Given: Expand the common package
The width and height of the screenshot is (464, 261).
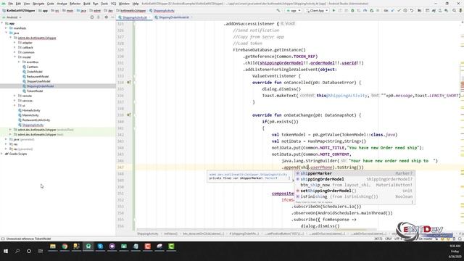Looking at the screenshot, I should pyautogui.click(x=14, y=52).
